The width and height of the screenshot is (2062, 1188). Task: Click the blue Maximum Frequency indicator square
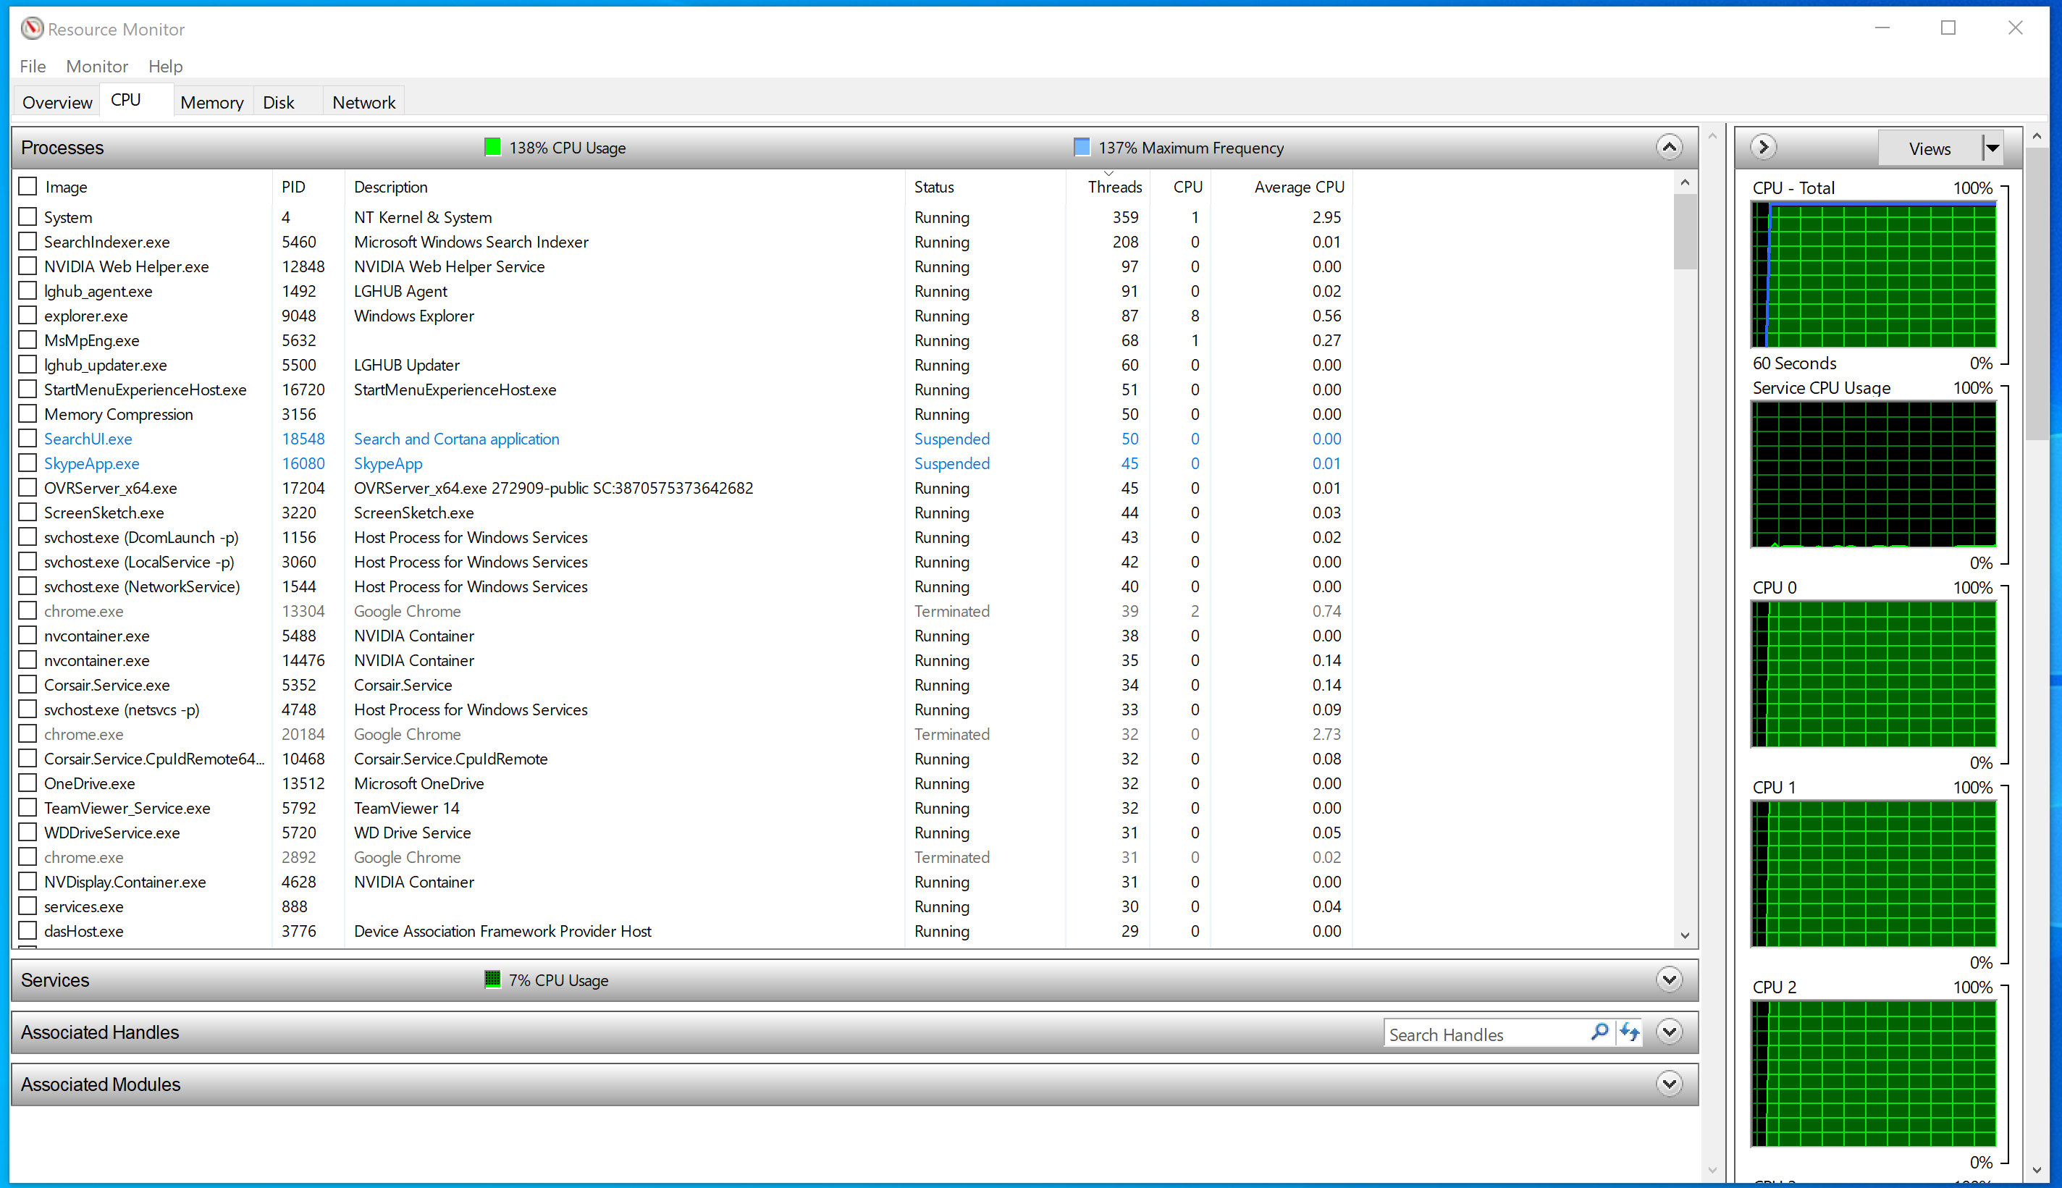tap(1082, 147)
